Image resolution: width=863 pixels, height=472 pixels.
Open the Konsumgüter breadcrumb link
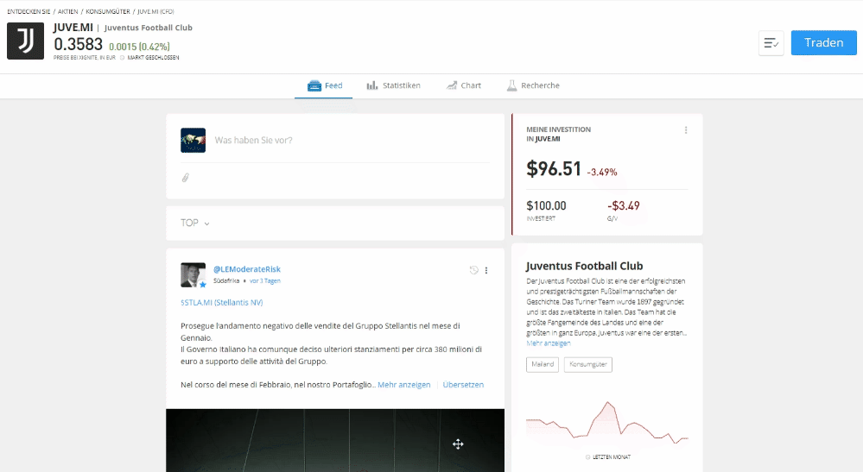click(108, 11)
